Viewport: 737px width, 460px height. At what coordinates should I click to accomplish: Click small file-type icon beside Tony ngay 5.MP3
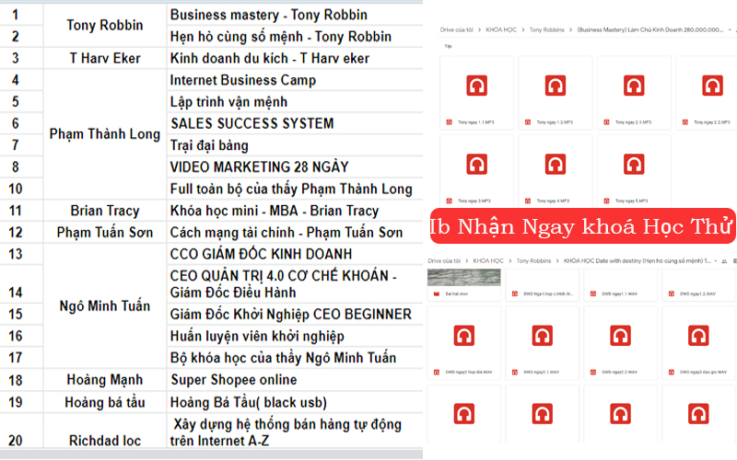[x=606, y=201]
